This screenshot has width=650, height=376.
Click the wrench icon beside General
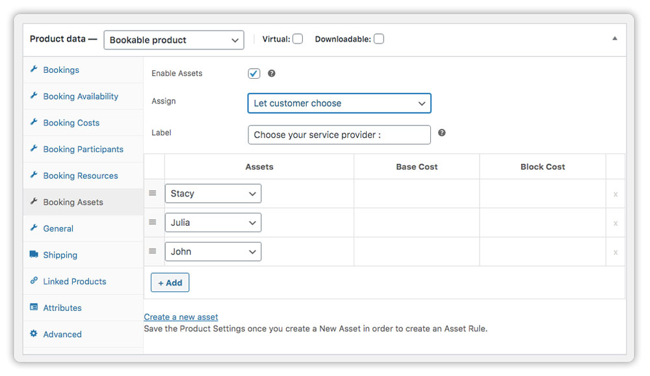point(34,228)
